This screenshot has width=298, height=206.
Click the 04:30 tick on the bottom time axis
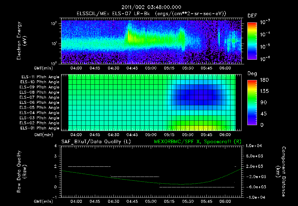[113, 201]
